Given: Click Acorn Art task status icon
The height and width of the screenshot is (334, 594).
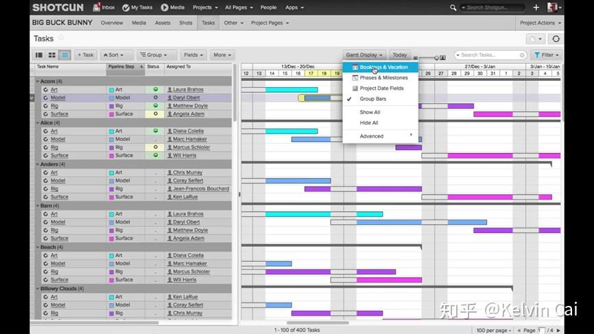Looking at the screenshot, I should (155, 89).
